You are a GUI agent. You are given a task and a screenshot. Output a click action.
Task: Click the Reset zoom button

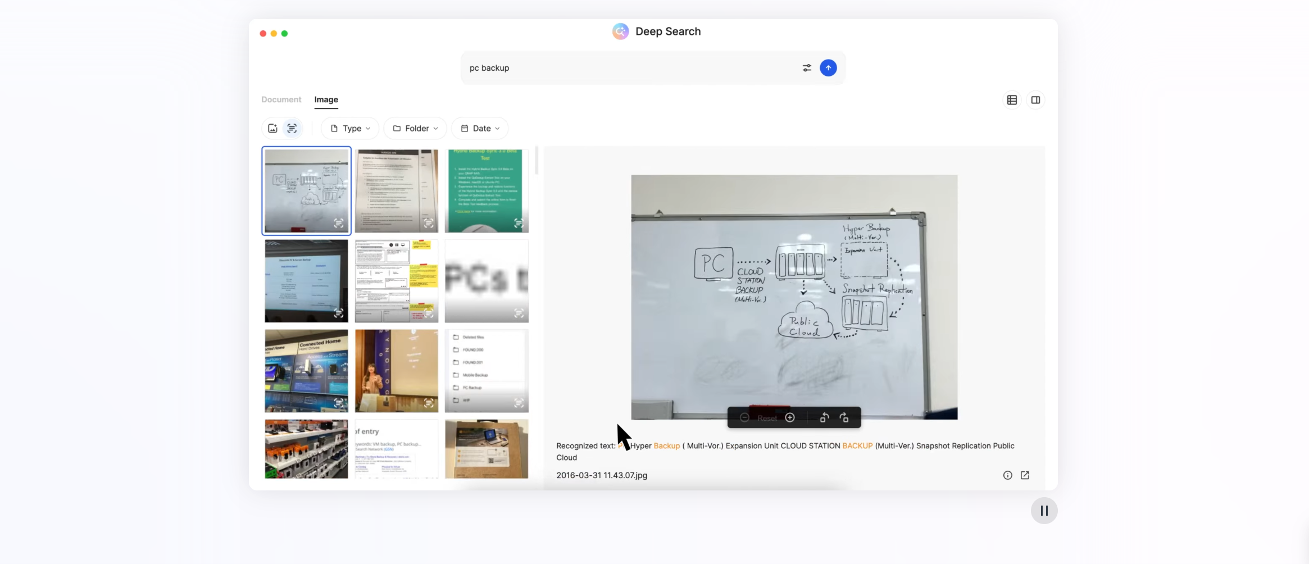767,418
